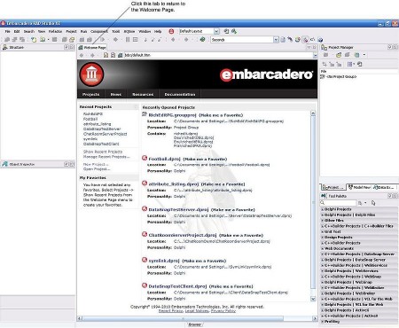
Task: Click the blue sphere icon at toolbar end
Action: coord(320,39)
